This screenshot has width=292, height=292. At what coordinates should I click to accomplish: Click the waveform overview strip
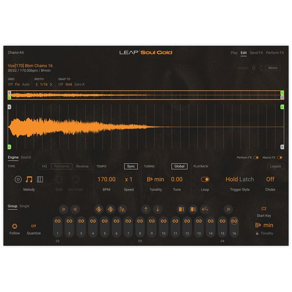[146, 95]
